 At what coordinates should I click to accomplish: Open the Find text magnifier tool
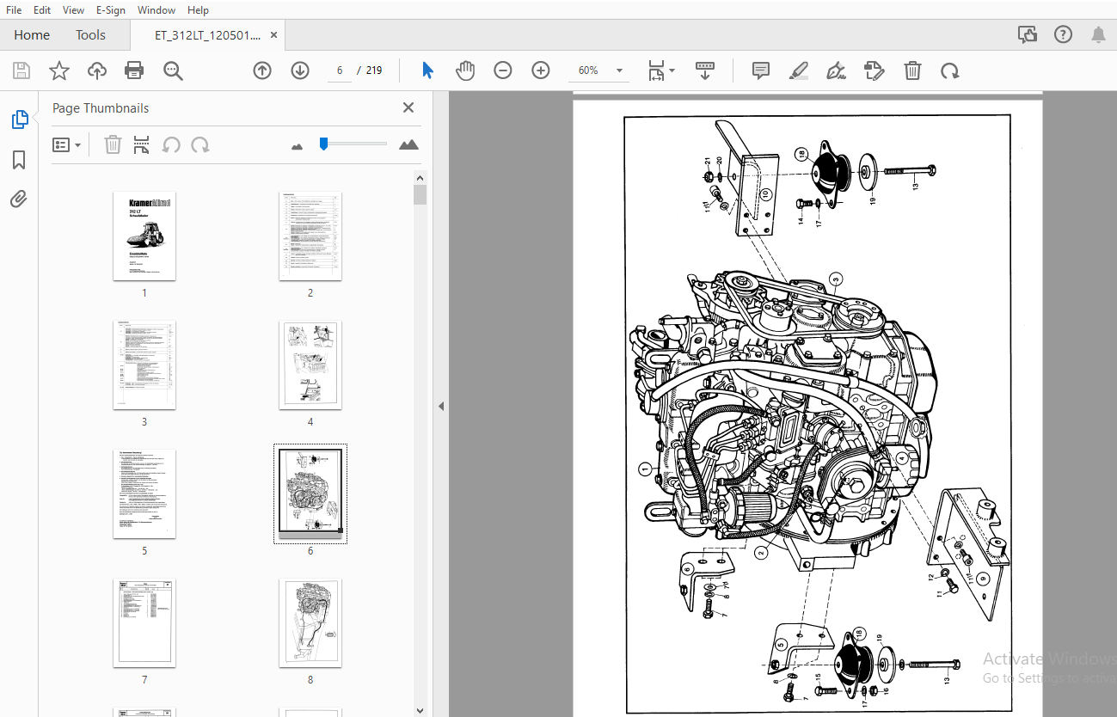tap(173, 70)
